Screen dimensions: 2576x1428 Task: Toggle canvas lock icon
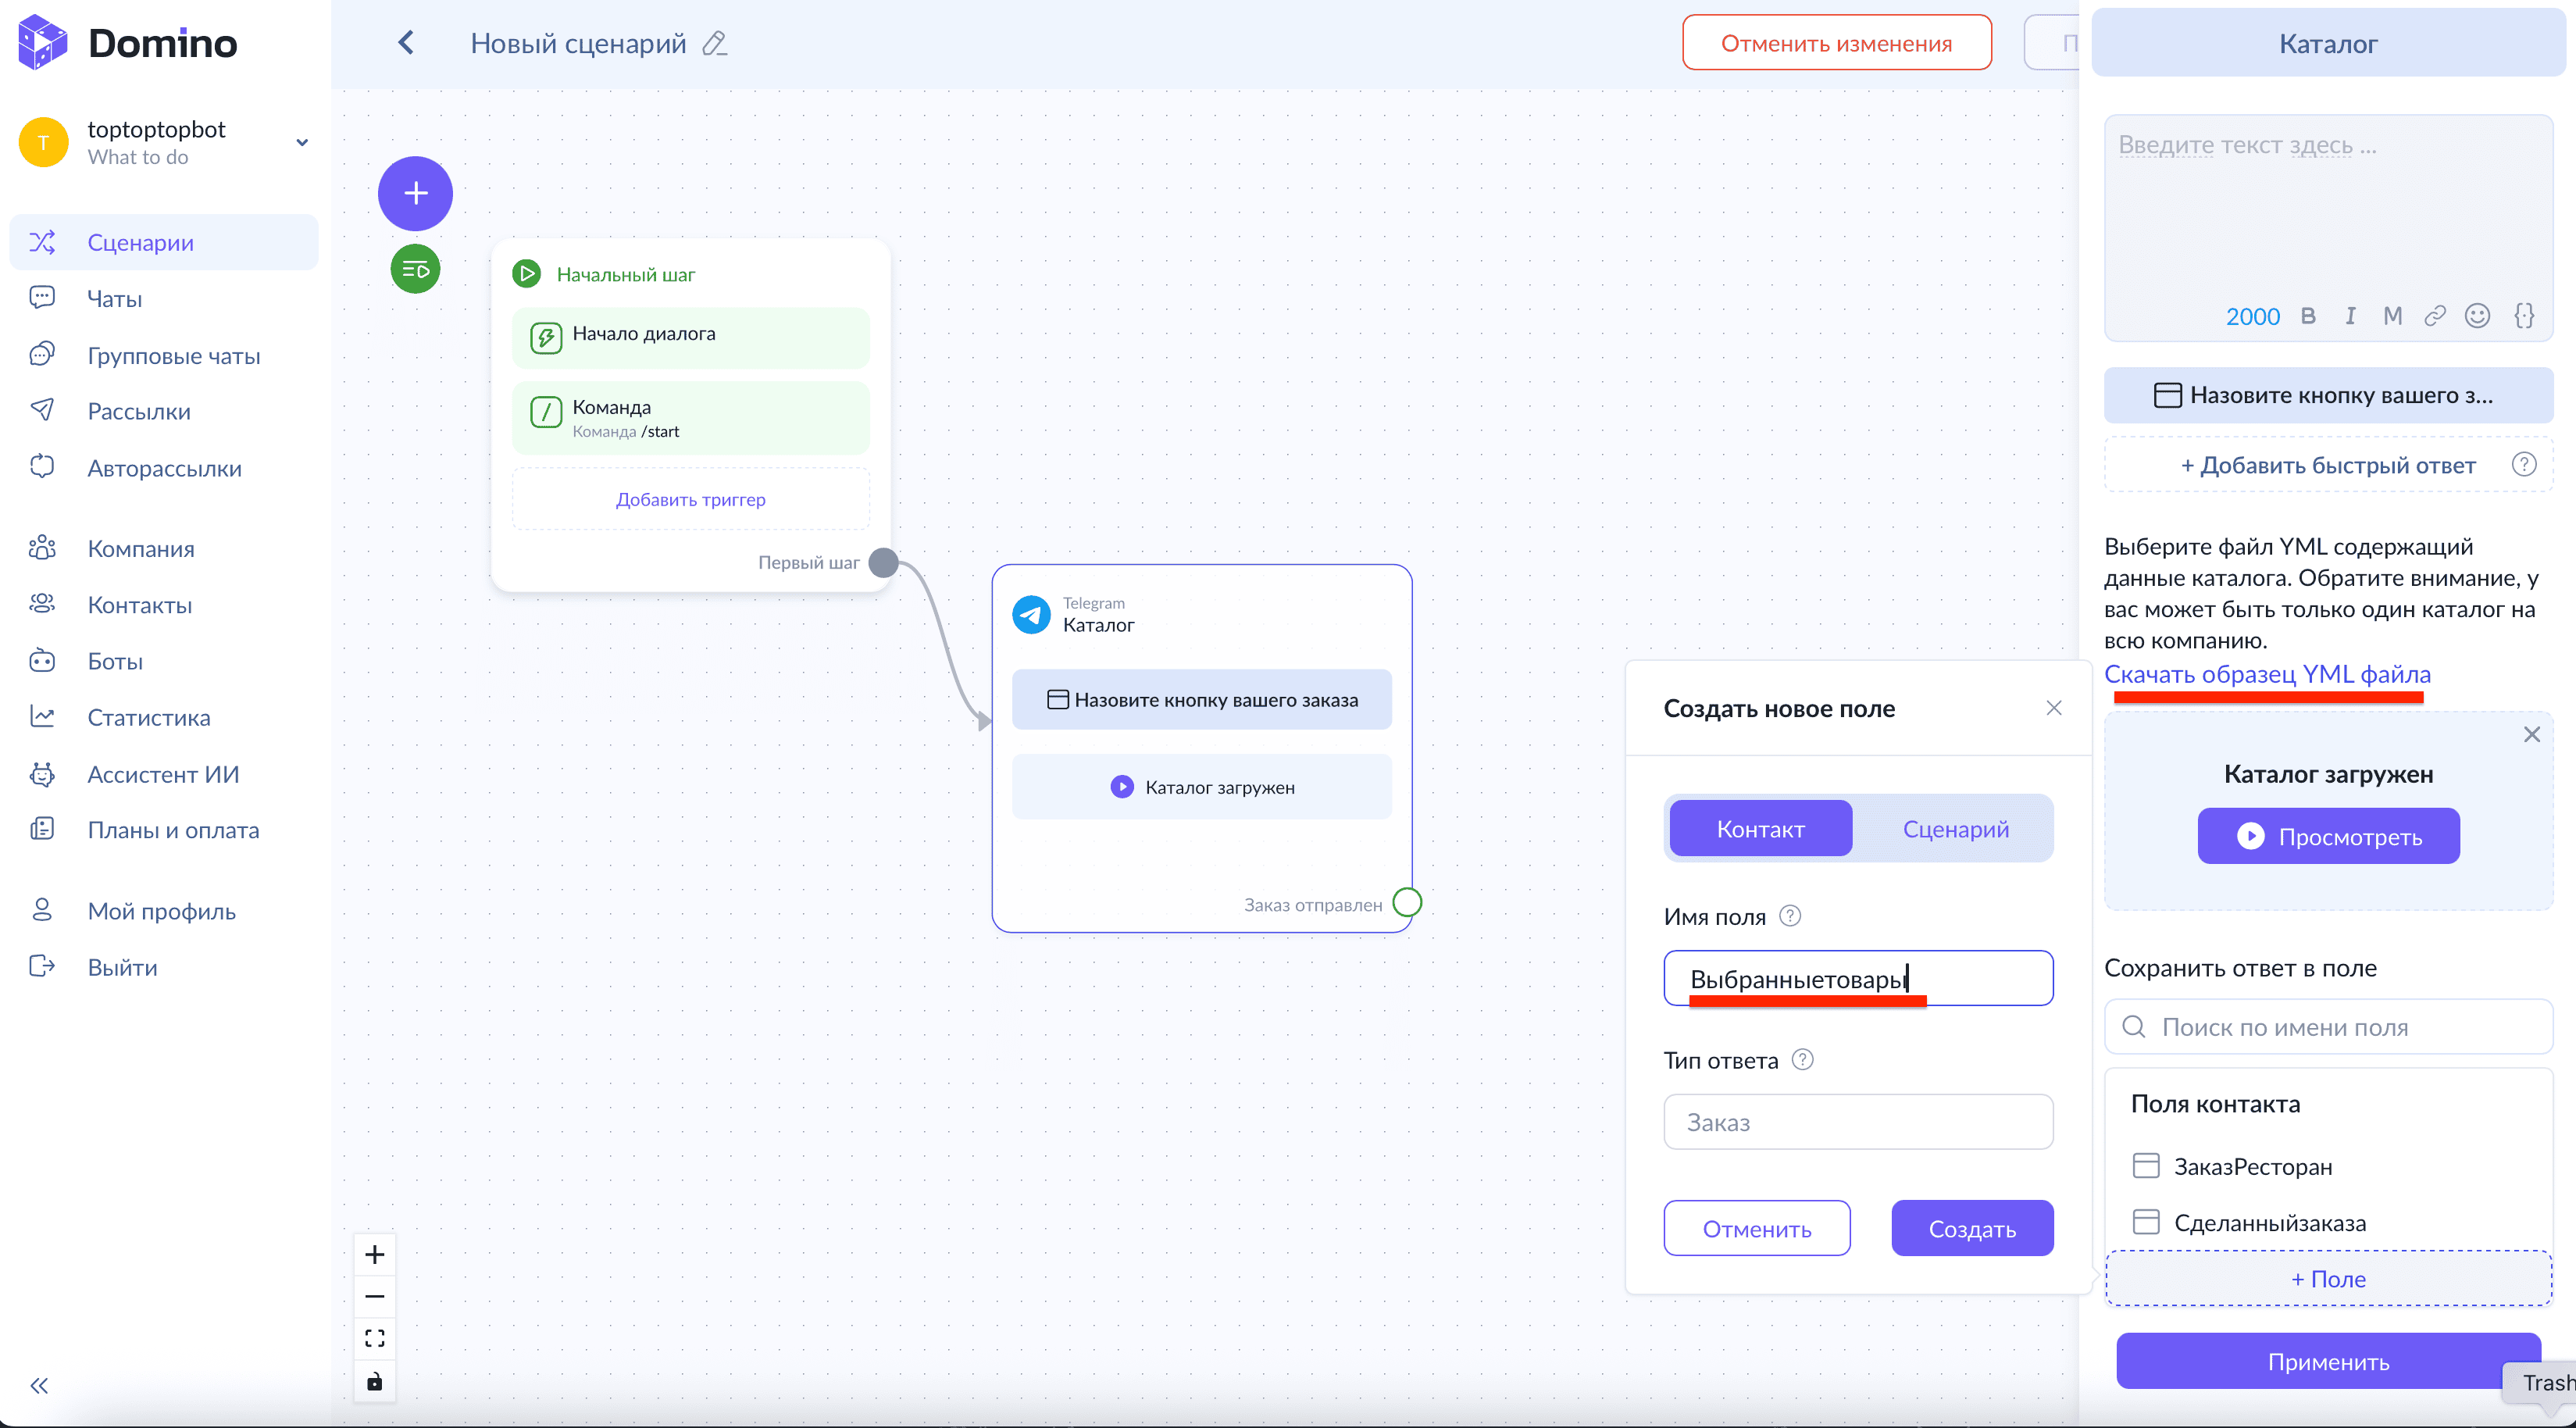(374, 1381)
